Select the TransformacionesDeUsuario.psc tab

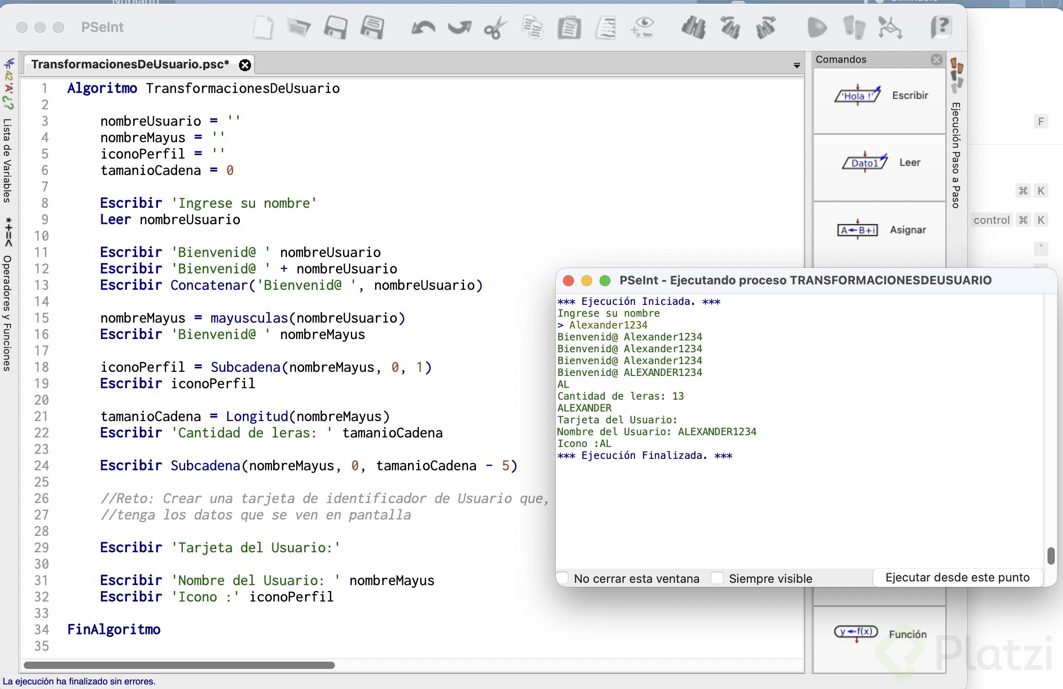point(130,64)
